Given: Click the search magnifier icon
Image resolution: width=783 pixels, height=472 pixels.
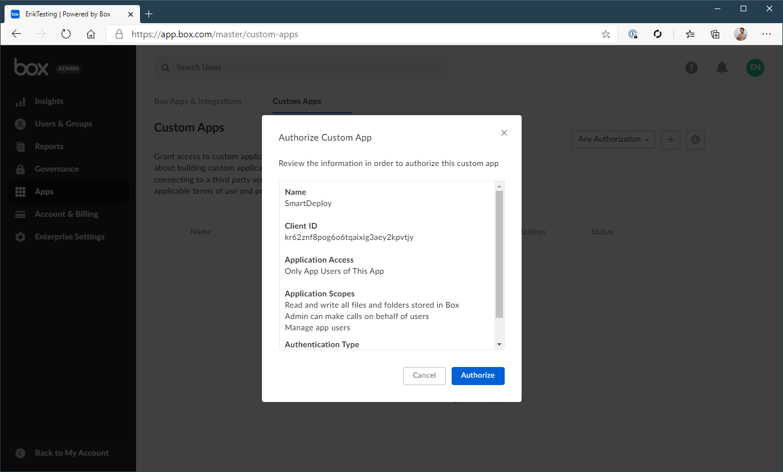Looking at the screenshot, I should click(165, 68).
